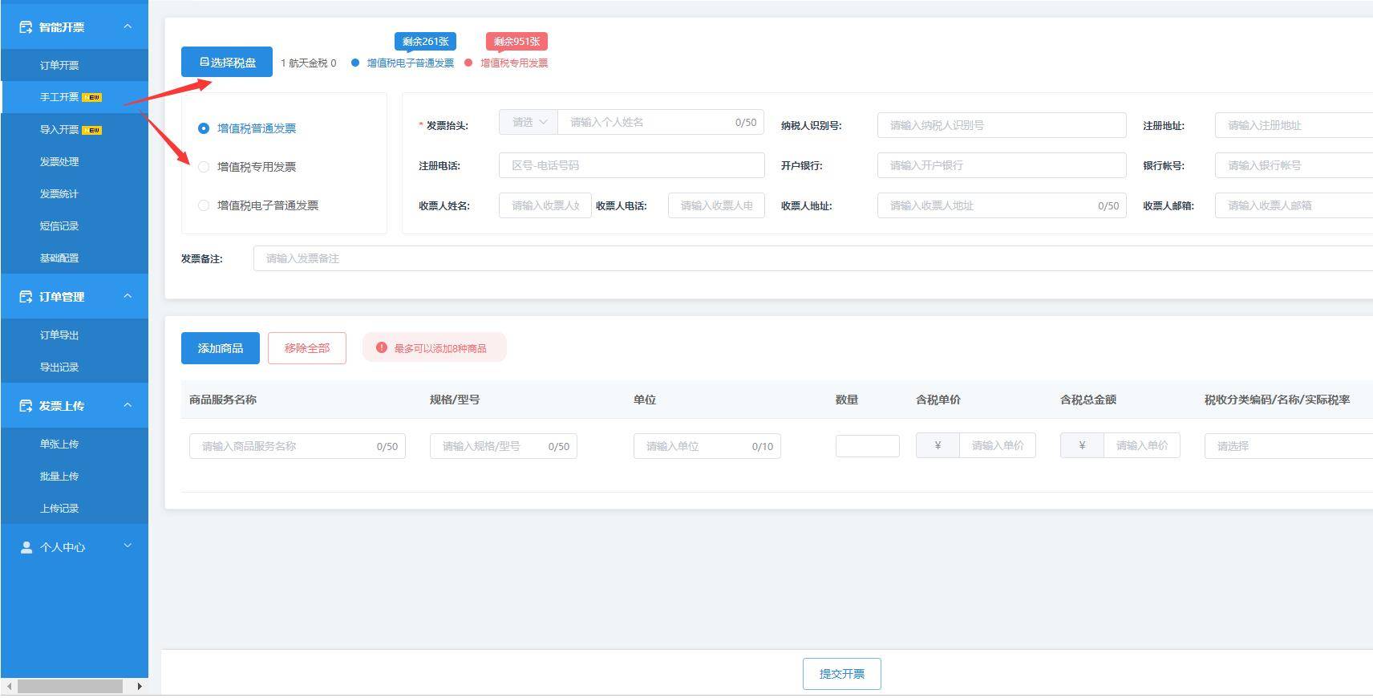Click the 剩余261张 badge
This screenshot has width=1373, height=698.
click(x=425, y=42)
